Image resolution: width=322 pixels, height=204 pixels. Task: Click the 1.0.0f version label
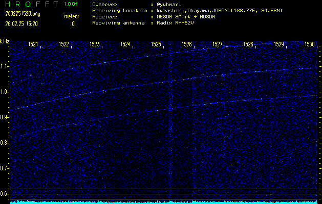[71, 4]
